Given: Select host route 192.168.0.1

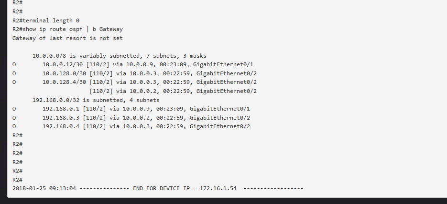Looking at the screenshot, I should pyautogui.click(x=61, y=109).
